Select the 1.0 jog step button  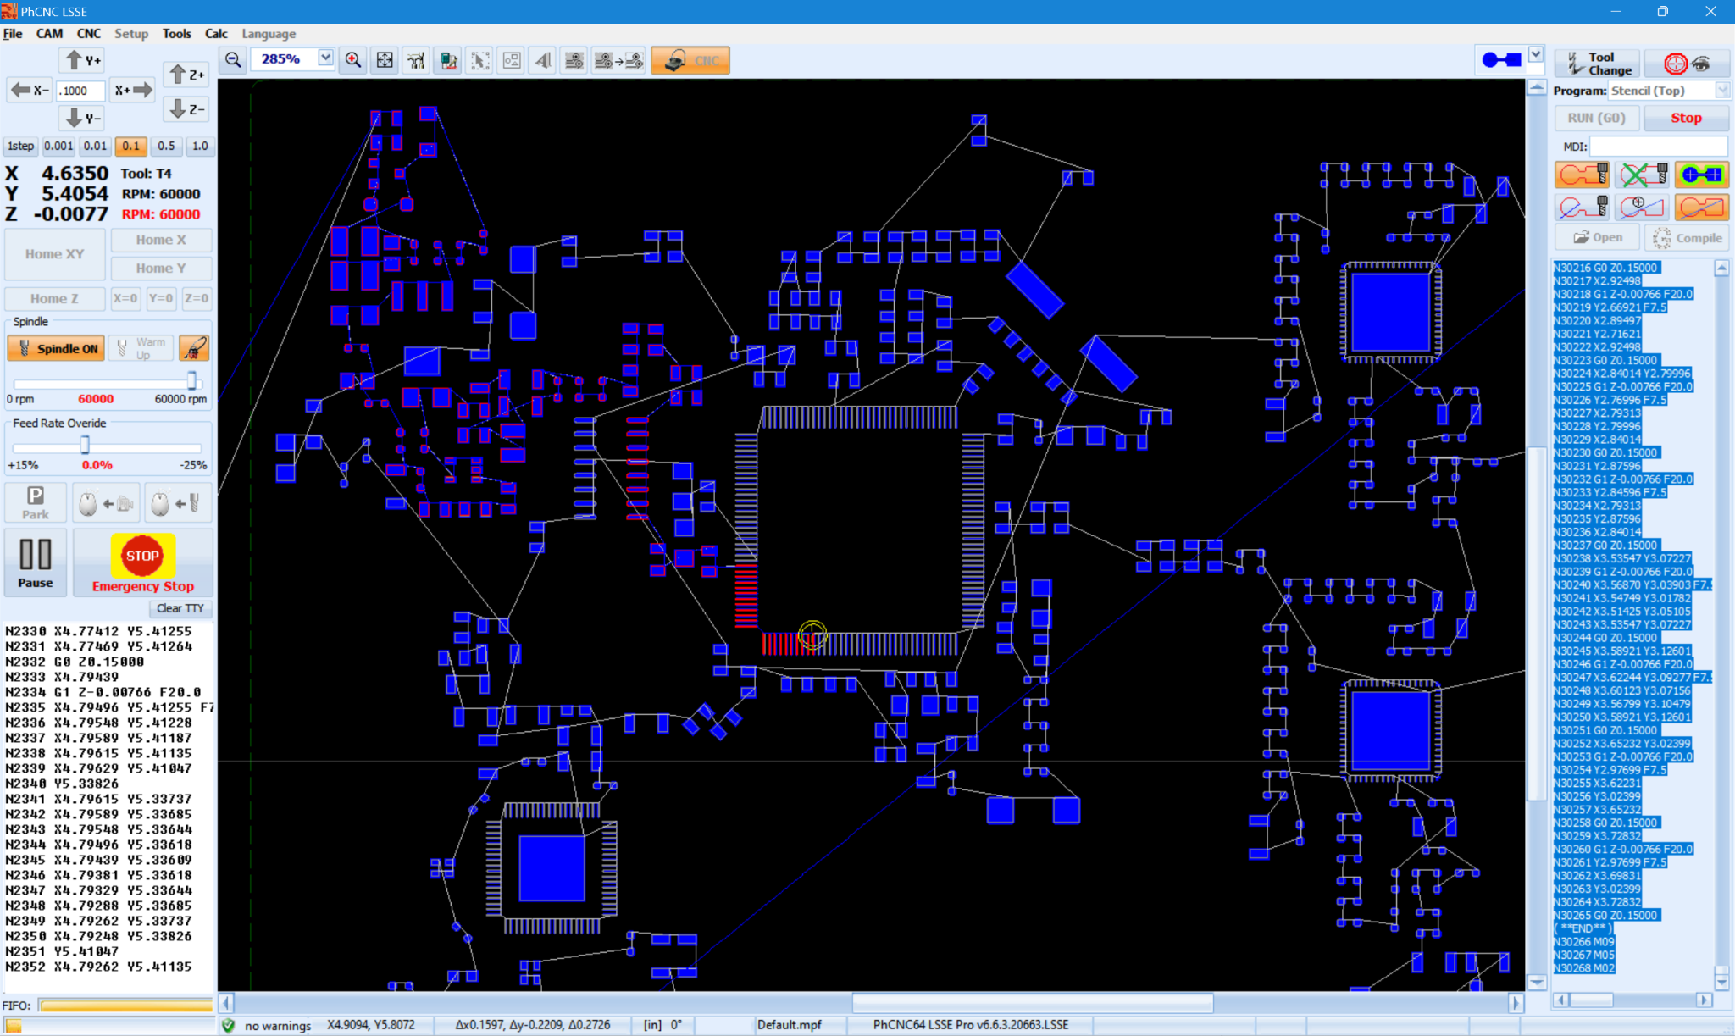pos(200,146)
